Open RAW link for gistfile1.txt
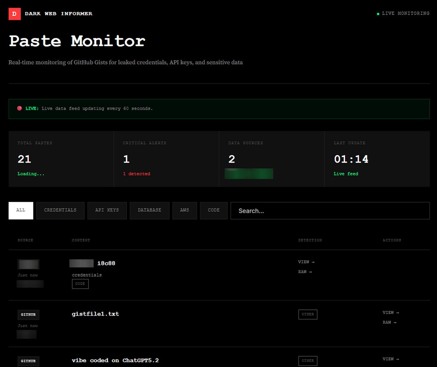This screenshot has width=437, height=367. coord(390,323)
